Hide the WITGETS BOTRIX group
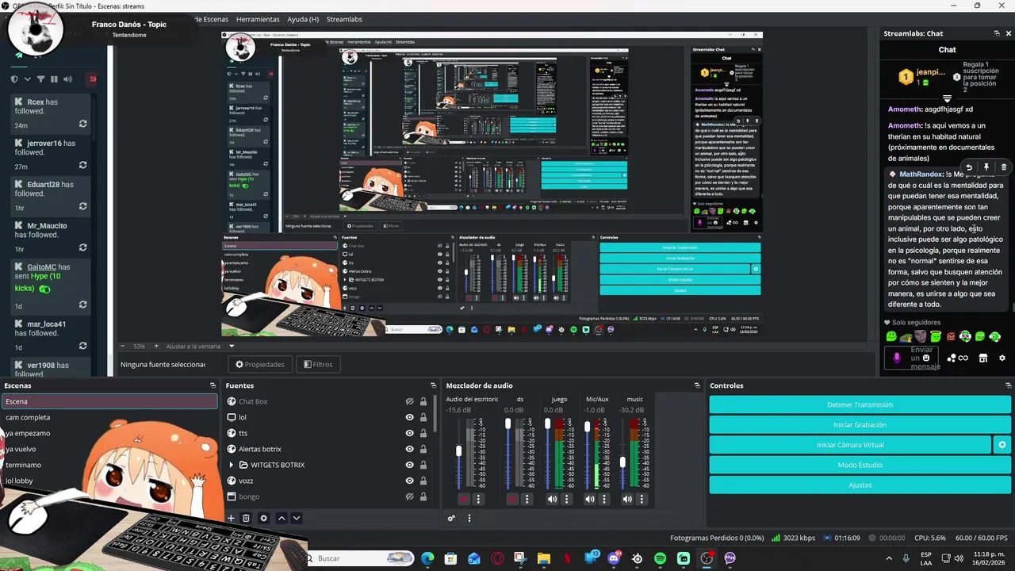 (x=410, y=465)
